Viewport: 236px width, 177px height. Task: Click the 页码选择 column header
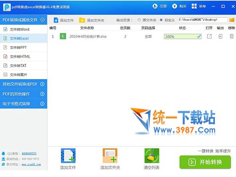point(148,28)
